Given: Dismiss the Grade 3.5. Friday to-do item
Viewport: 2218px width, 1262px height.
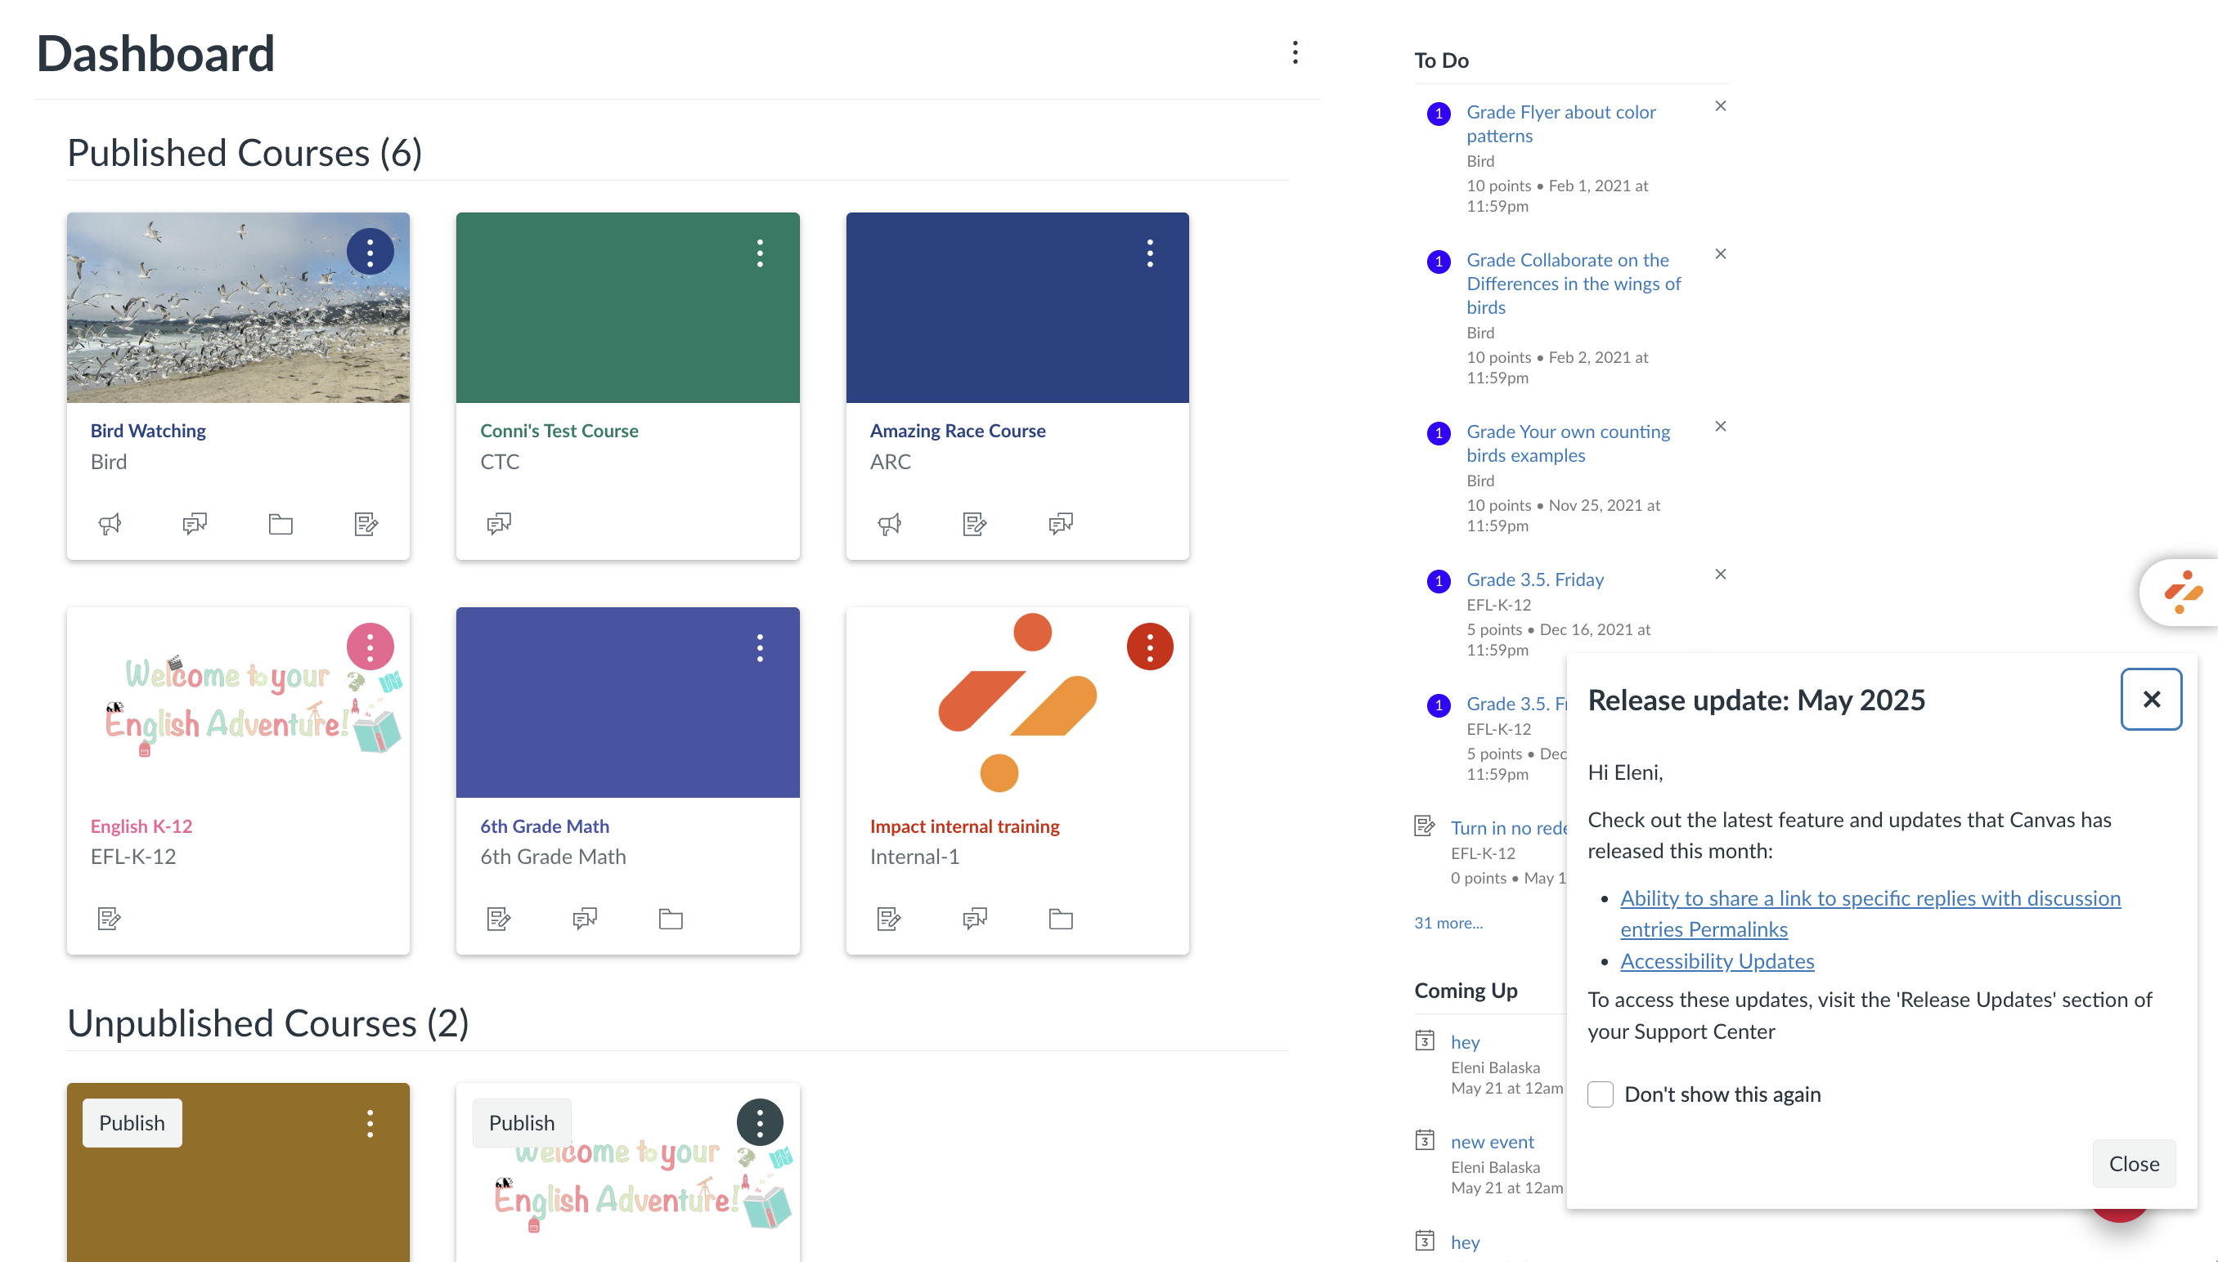Looking at the screenshot, I should pos(1720,575).
